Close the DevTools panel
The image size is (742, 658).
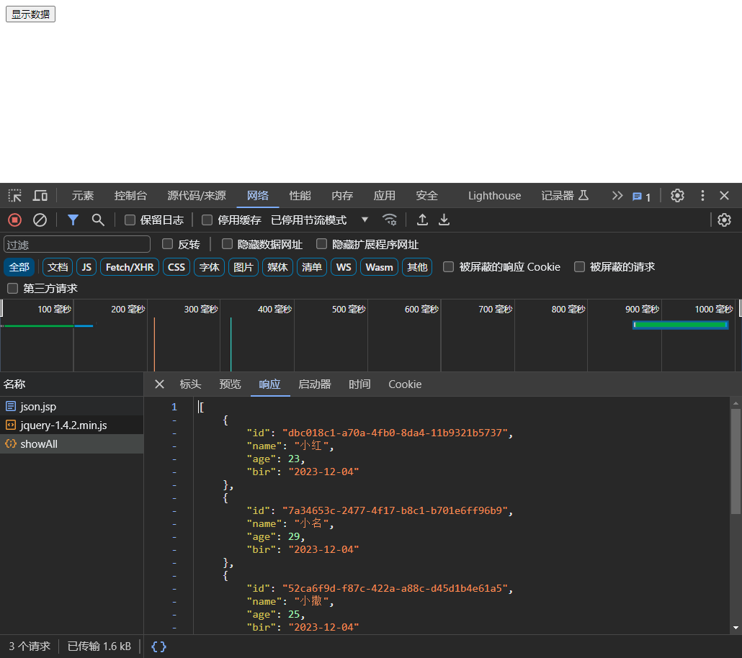tap(724, 195)
